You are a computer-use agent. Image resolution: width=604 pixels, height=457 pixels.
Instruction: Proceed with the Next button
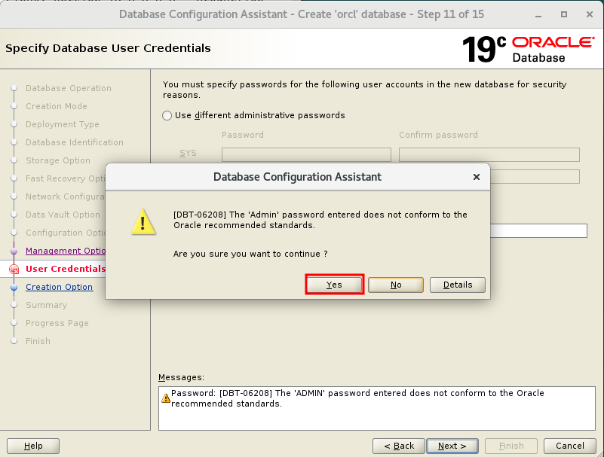click(x=452, y=446)
